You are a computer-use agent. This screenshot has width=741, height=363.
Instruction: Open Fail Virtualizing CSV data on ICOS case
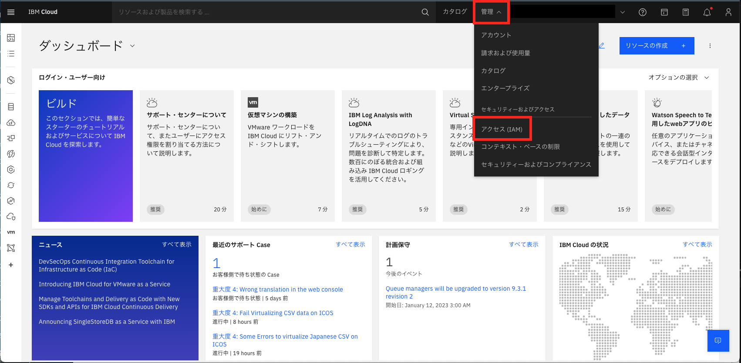click(x=273, y=313)
